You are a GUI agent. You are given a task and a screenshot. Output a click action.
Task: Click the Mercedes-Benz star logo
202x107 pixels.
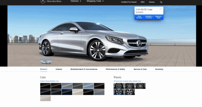[x=43, y=1]
